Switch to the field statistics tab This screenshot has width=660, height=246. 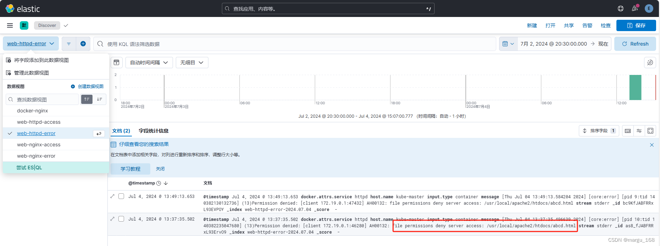point(153,131)
